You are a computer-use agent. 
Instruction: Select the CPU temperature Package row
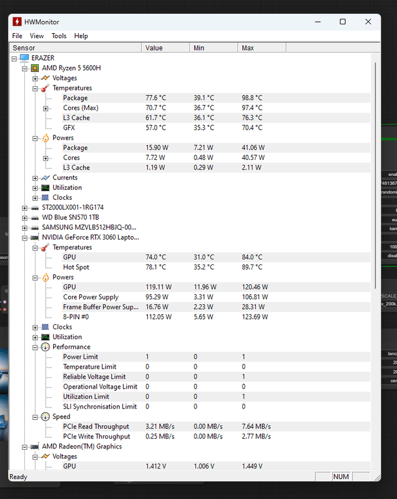216,98
